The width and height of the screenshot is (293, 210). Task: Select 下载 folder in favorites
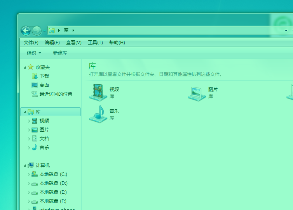(44, 76)
